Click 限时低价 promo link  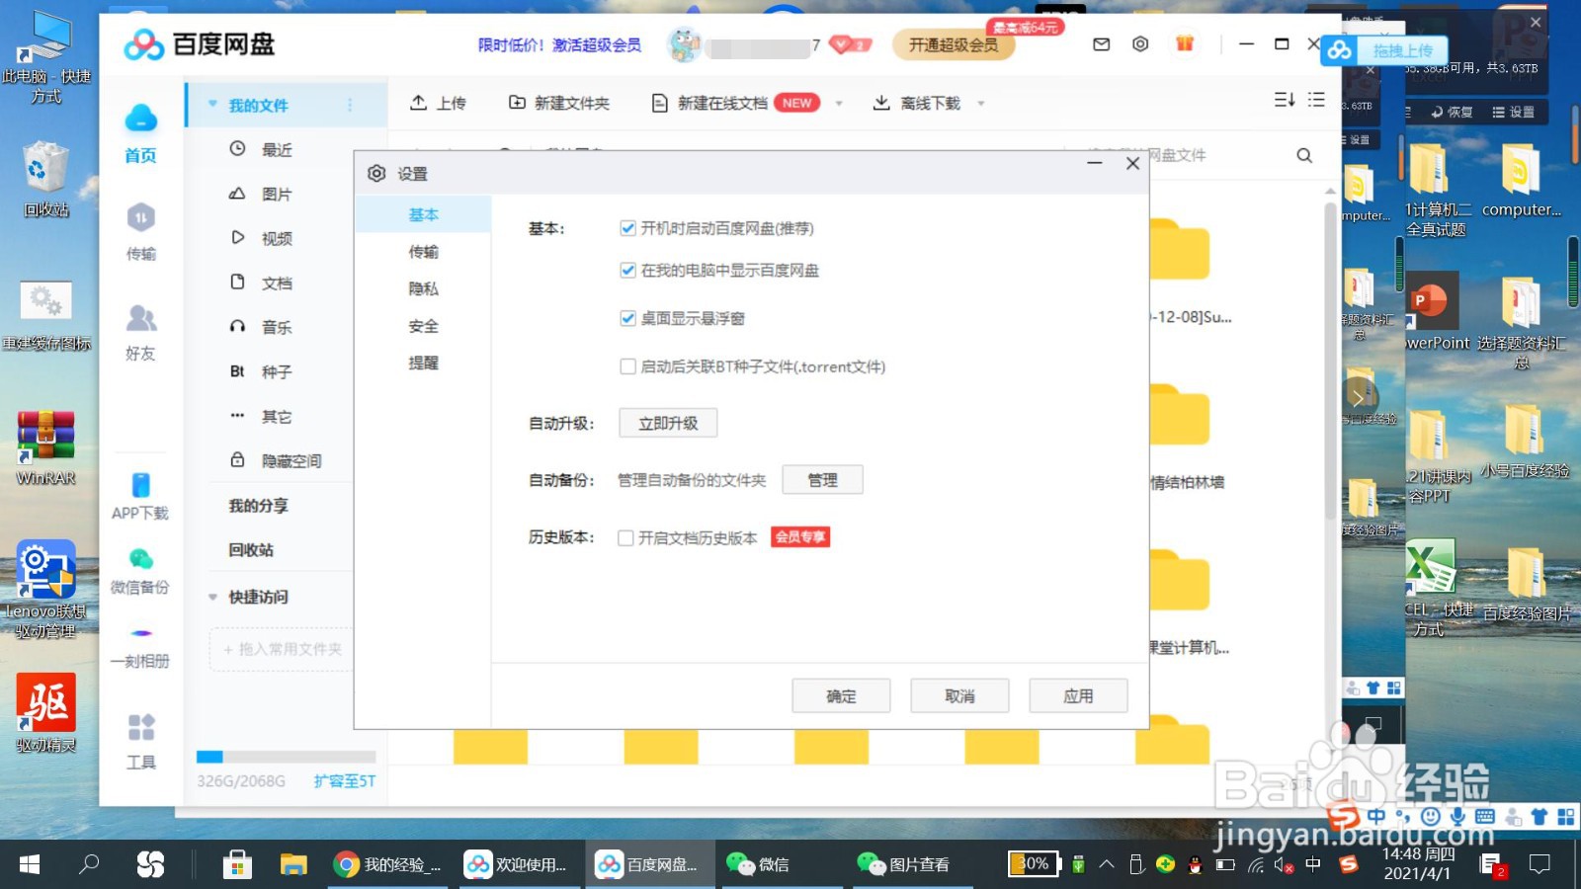pyautogui.click(x=559, y=44)
